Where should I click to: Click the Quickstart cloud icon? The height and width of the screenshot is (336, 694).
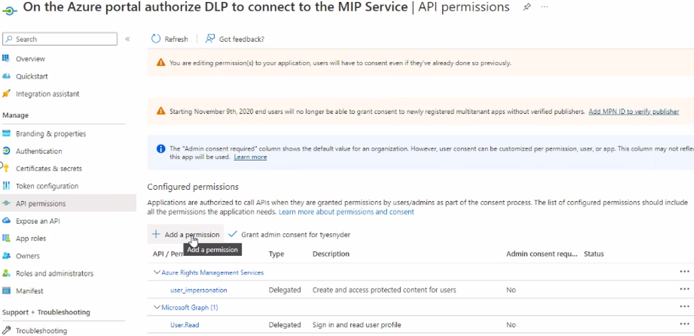tap(6, 76)
